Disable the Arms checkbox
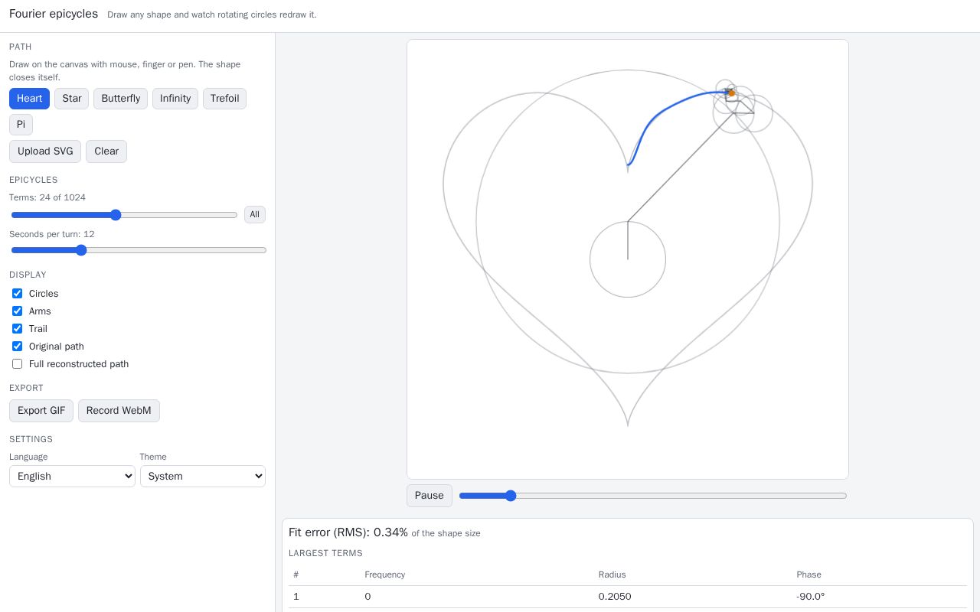 tap(17, 311)
